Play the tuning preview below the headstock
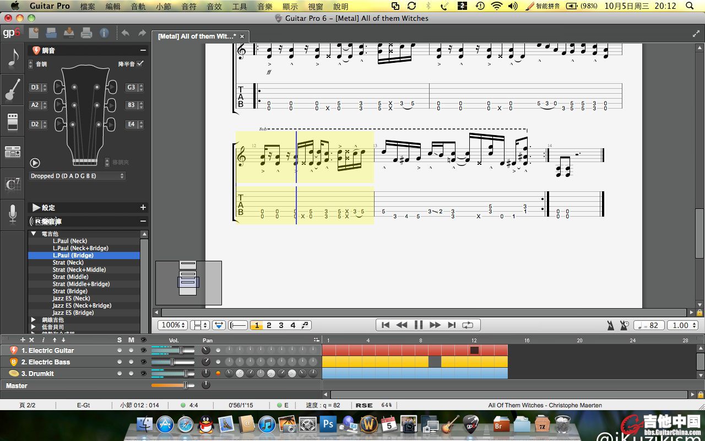The height and width of the screenshot is (441, 705). 35,163
